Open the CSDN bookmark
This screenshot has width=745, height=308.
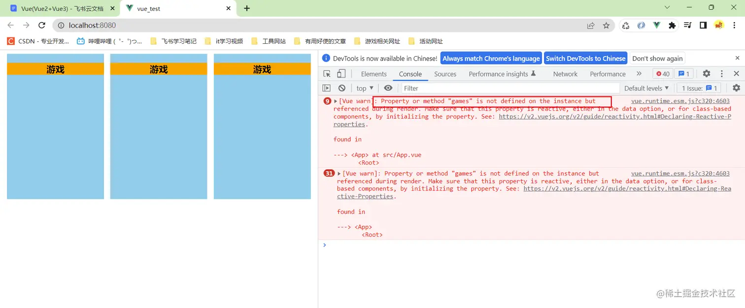38,41
